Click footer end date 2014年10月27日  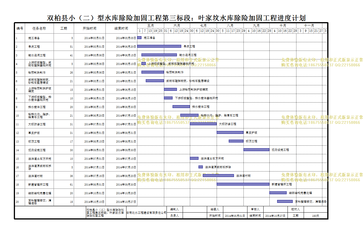(275, 216)
